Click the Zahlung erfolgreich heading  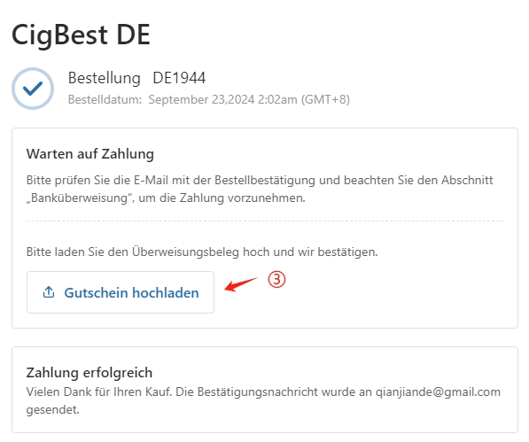tap(89, 373)
